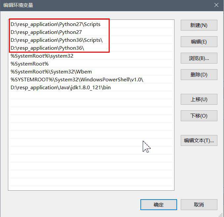Click the 新建(N) button
The image size is (224, 217).
click(199, 25)
